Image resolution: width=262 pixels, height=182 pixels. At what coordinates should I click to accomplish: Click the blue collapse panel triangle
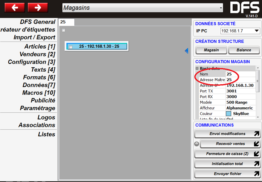[x=187, y=51]
